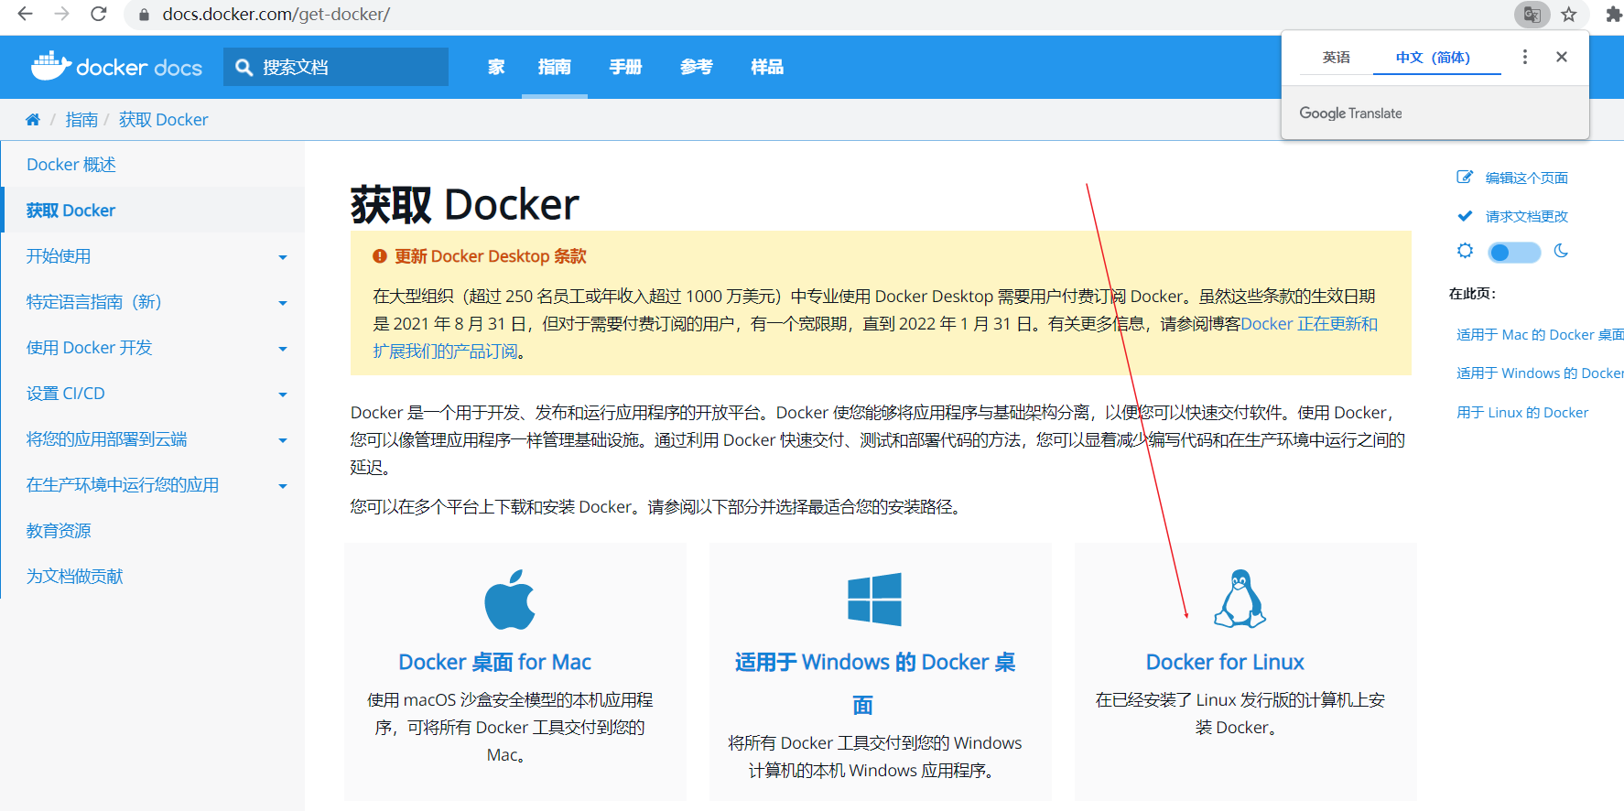Click the edit page pencil icon
1624x811 pixels.
[1465, 178]
